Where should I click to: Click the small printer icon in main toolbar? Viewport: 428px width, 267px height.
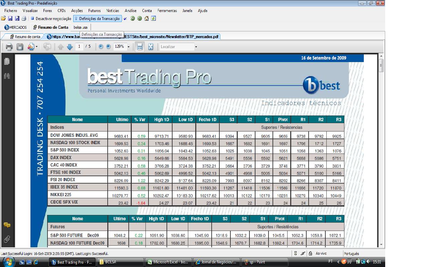point(24,19)
